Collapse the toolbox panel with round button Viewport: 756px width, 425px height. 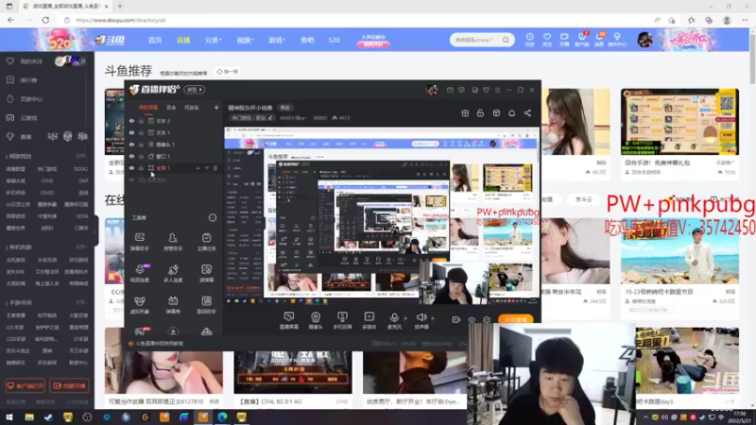(212, 218)
